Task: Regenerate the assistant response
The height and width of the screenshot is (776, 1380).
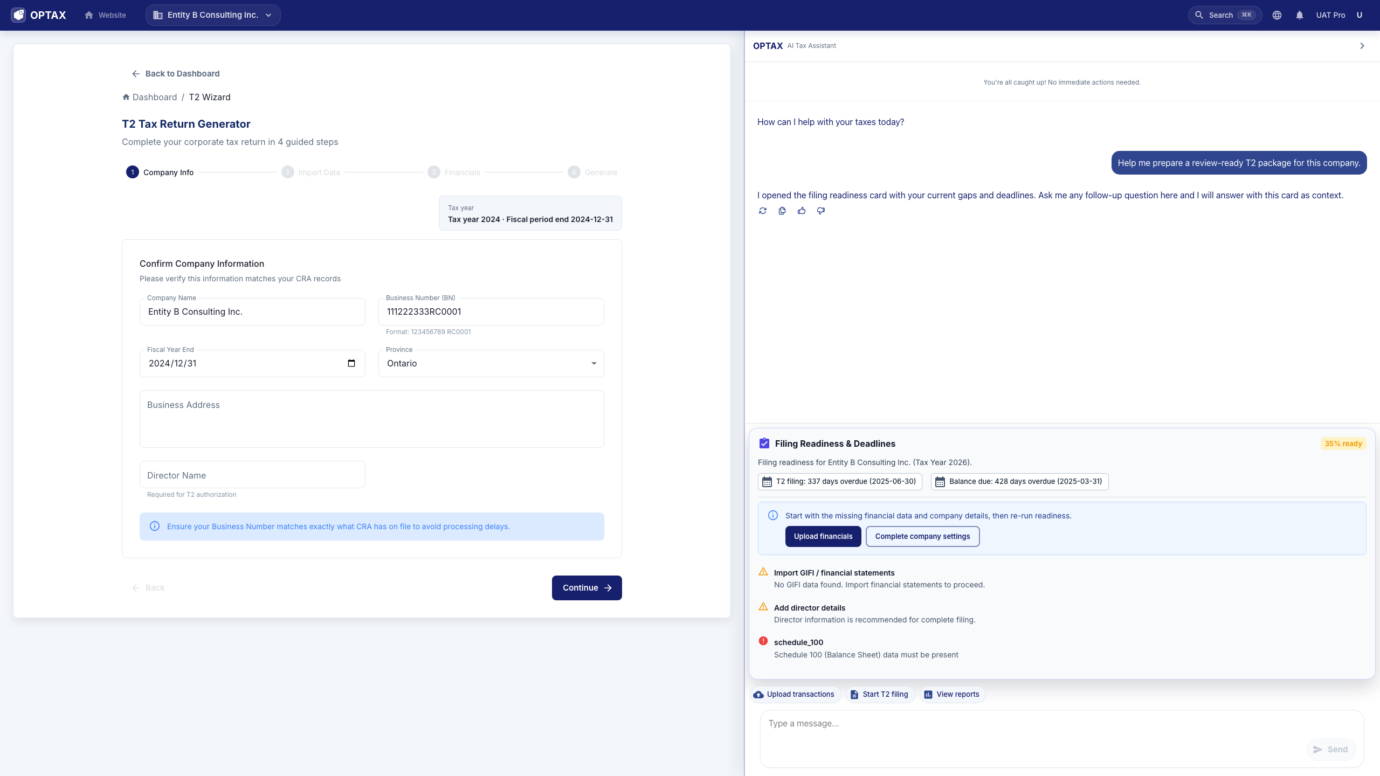Action: (x=763, y=211)
